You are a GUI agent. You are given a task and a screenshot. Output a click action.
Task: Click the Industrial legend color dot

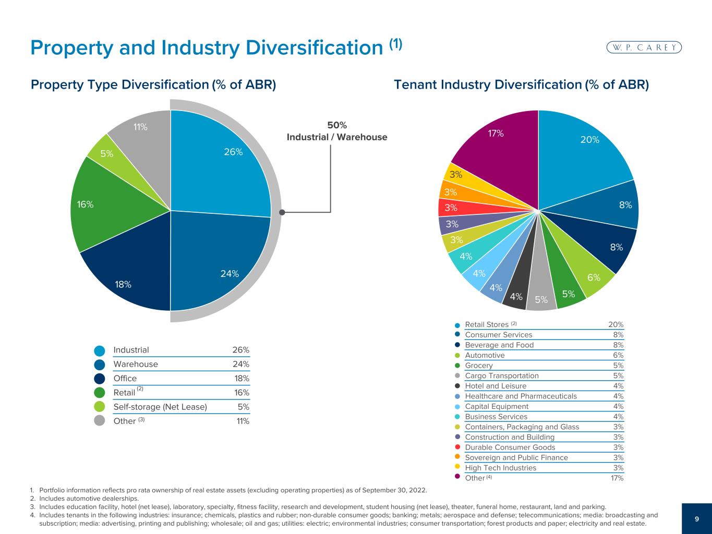pos(100,350)
